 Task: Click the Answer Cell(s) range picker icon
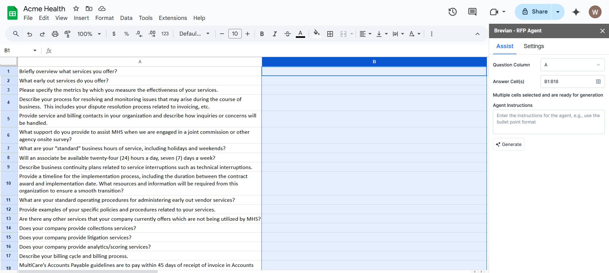[x=598, y=81]
